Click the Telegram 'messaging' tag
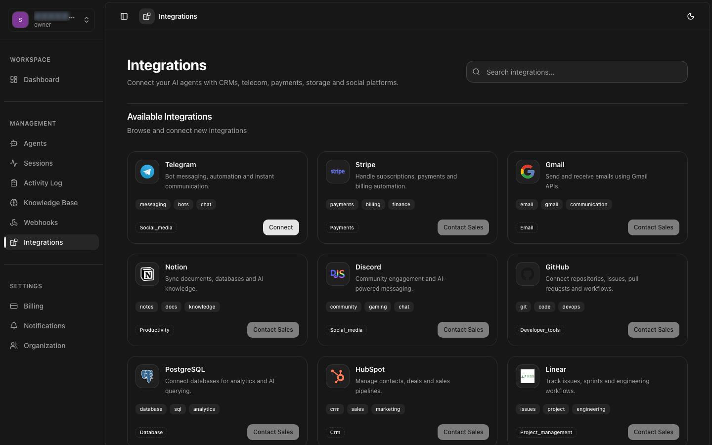The width and height of the screenshot is (712, 445). pyautogui.click(x=153, y=205)
